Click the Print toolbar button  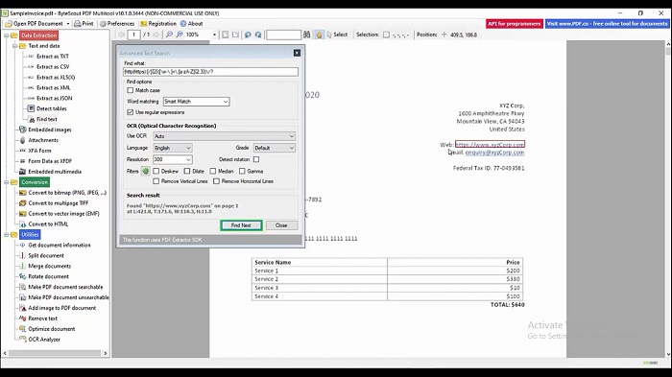(84, 24)
